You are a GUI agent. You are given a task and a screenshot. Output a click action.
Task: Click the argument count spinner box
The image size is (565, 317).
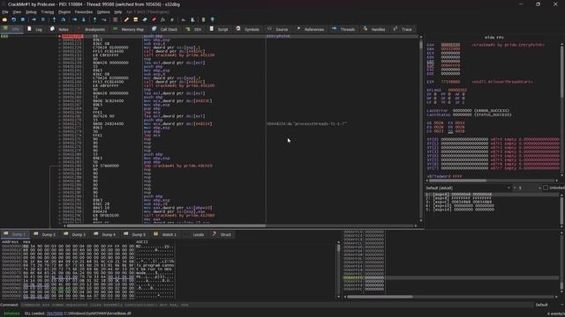527,188
